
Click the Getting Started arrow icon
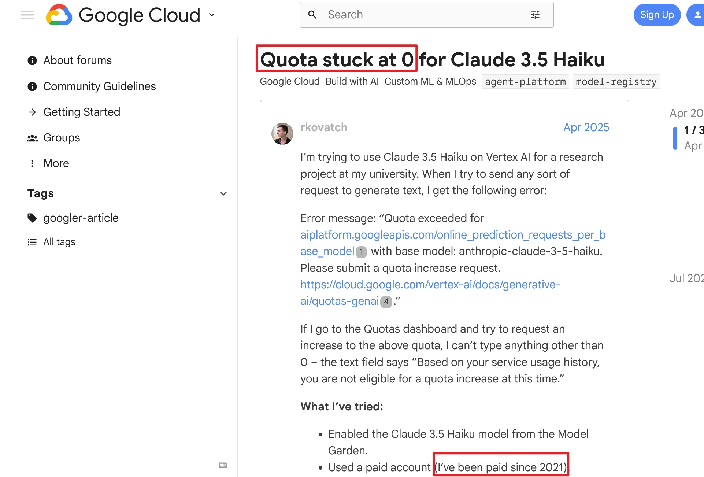pyautogui.click(x=32, y=112)
